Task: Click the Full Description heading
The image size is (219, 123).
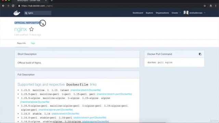Action: 26,74
